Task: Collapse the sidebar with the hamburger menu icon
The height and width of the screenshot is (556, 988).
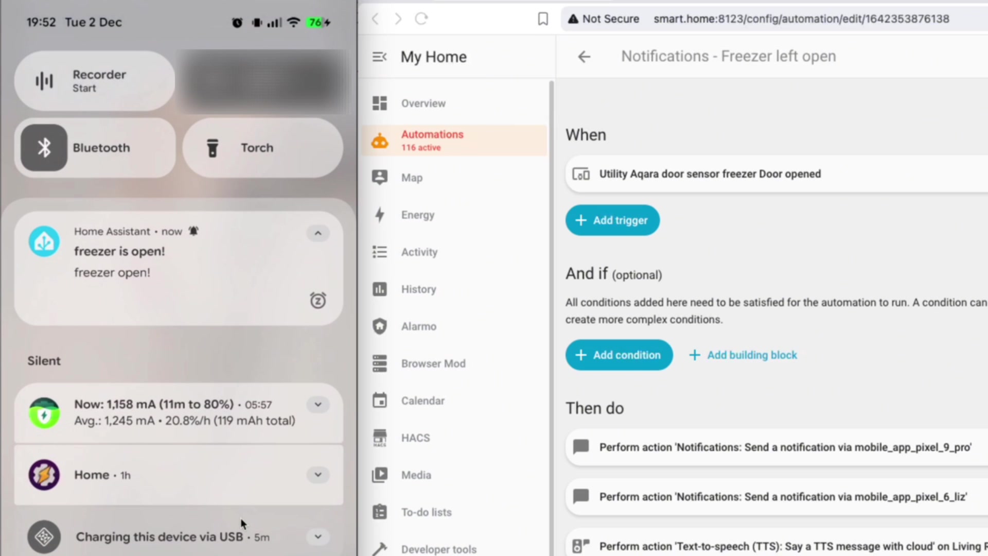Action: 379,57
